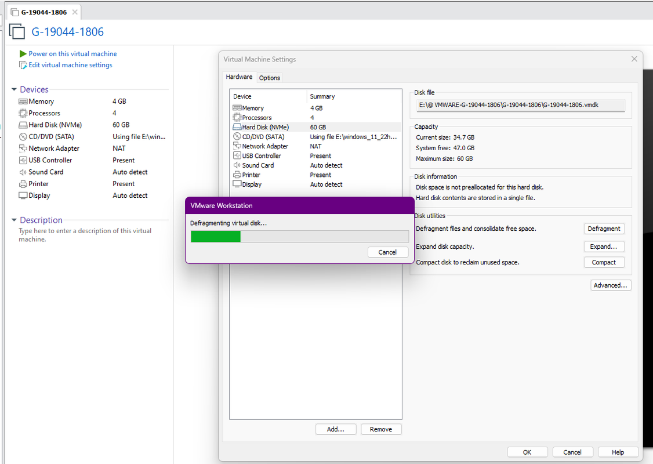The width and height of the screenshot is (653, 464).
Task: Click the Processors icon in Devices panel
Action: coord(23,113)
